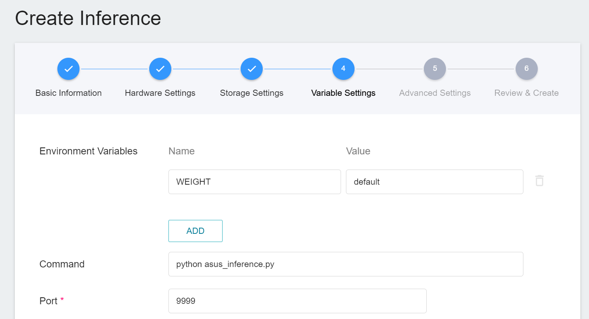Focus the Command field with python asus_inference.py
The width and height of the screenshot is (589, 319).
click(346, 264)
